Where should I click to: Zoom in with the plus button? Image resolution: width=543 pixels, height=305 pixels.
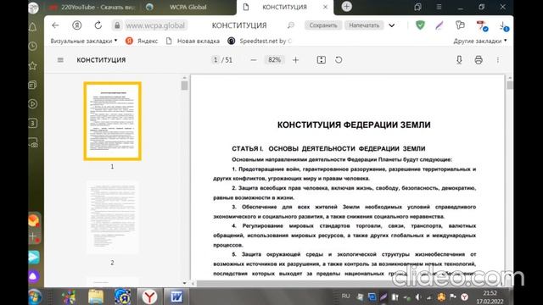[295, 60]
